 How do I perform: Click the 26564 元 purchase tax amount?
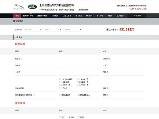[106, 59]
